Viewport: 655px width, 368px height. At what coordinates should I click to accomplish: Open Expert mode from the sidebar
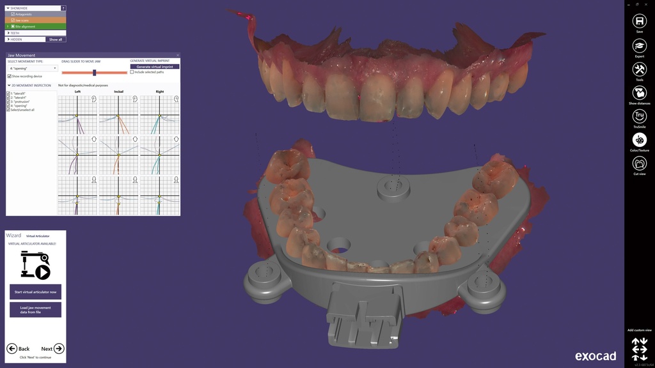click(x=639, y=45)
